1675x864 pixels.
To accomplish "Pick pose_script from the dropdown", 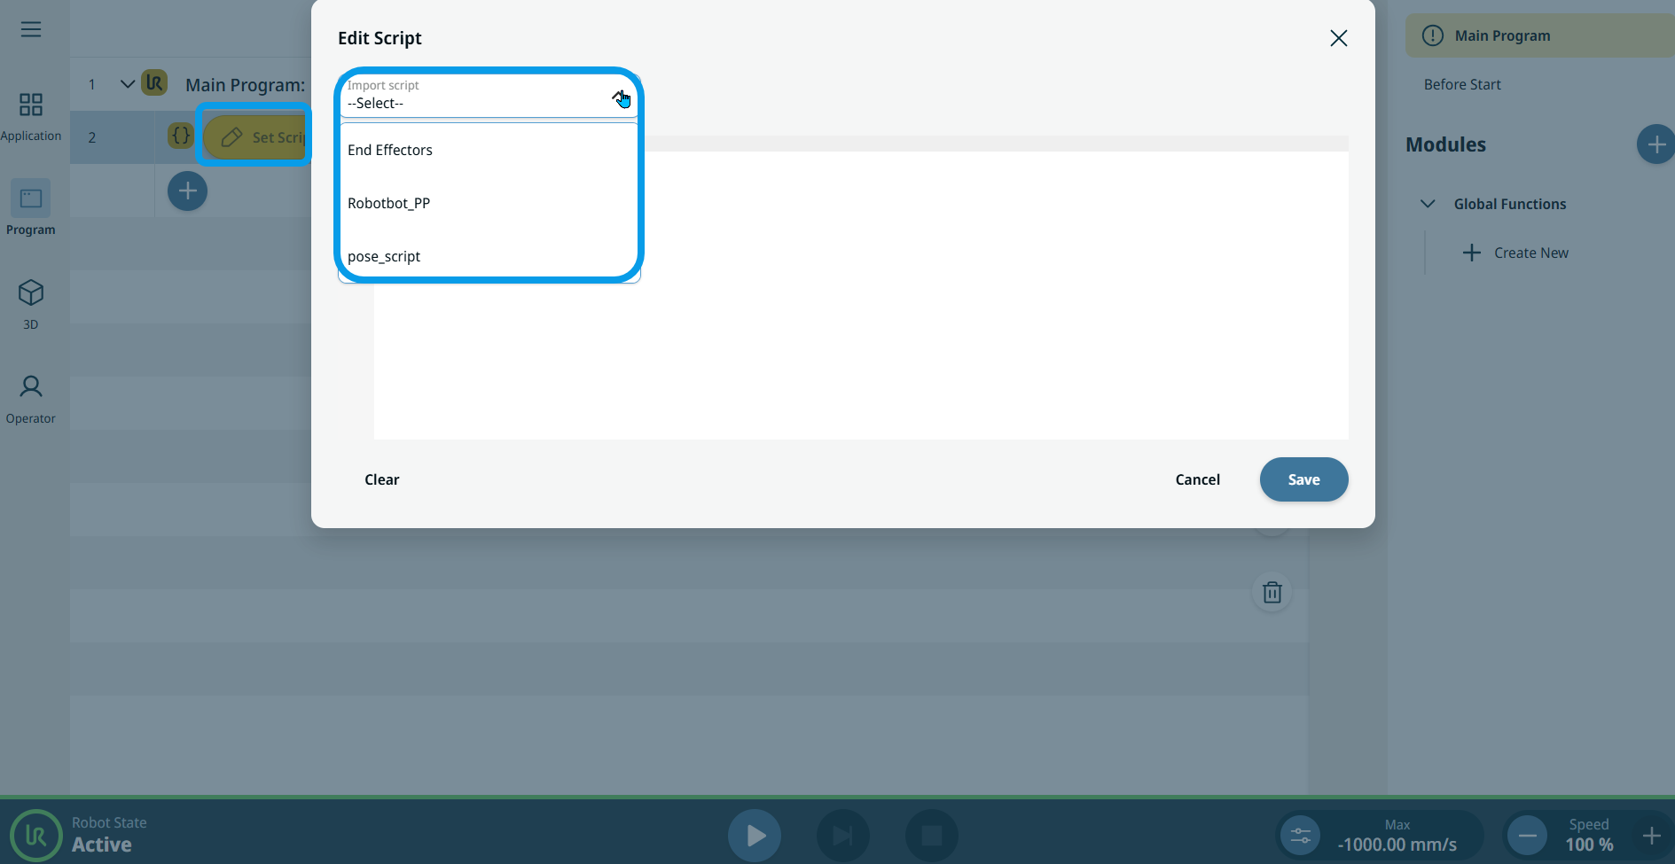I will click(x=384, y=256).
